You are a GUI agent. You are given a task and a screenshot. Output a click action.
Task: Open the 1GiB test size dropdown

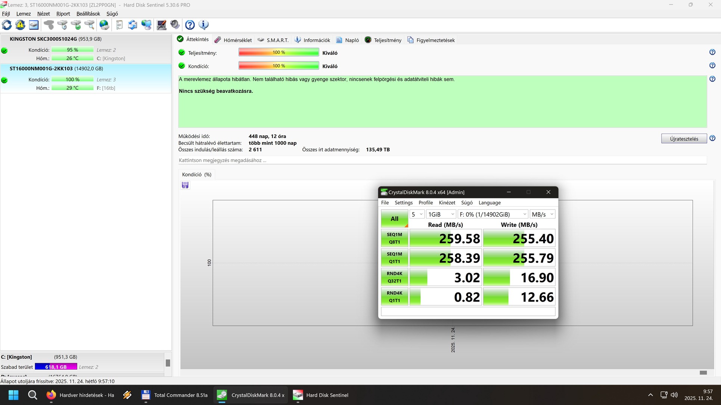pyautogui.click(x=441, y=214)
